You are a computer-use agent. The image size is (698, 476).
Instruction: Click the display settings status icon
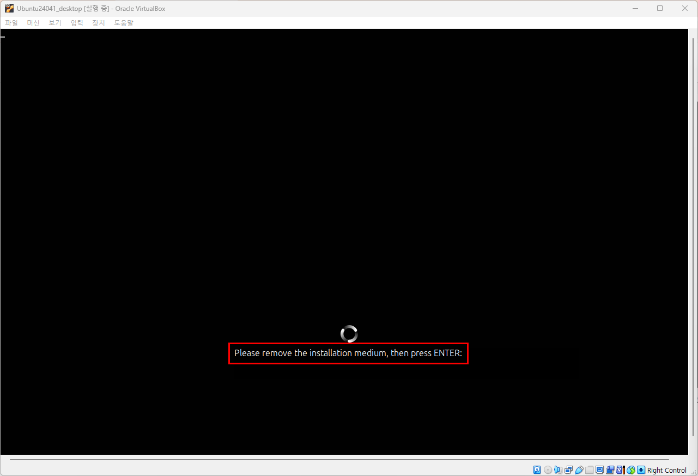click(x=600, y=470)
